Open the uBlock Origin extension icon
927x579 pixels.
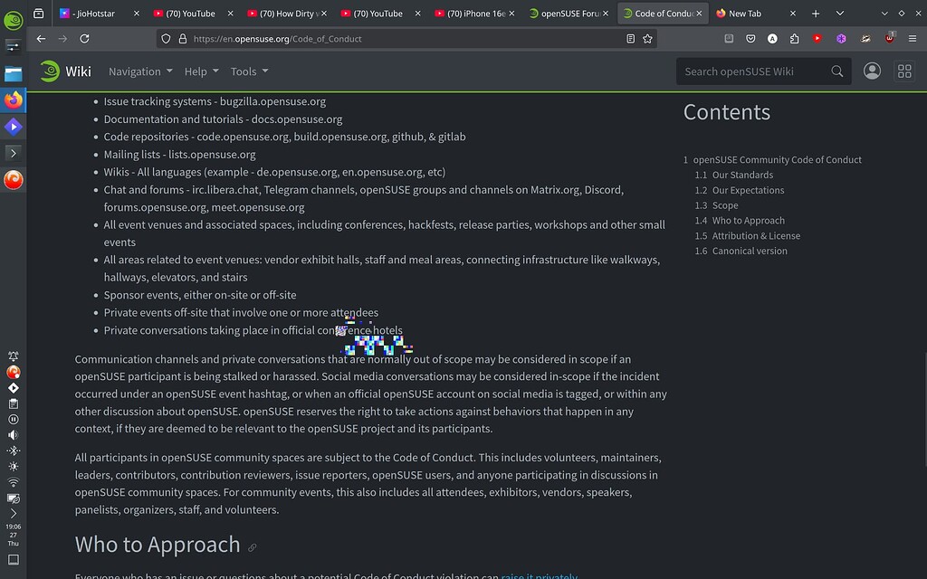pos(890,40)
